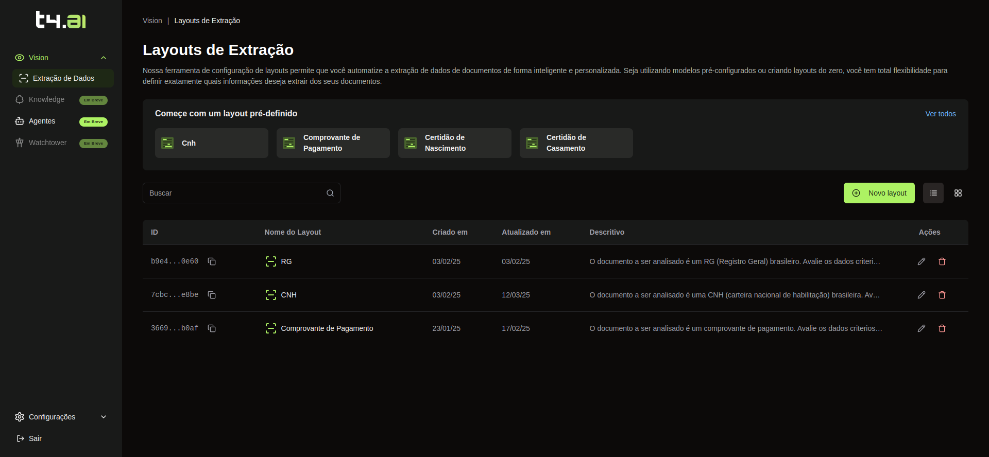989x457 pixels.
Task: Switch to list view
Action: (x=933, y=193)
